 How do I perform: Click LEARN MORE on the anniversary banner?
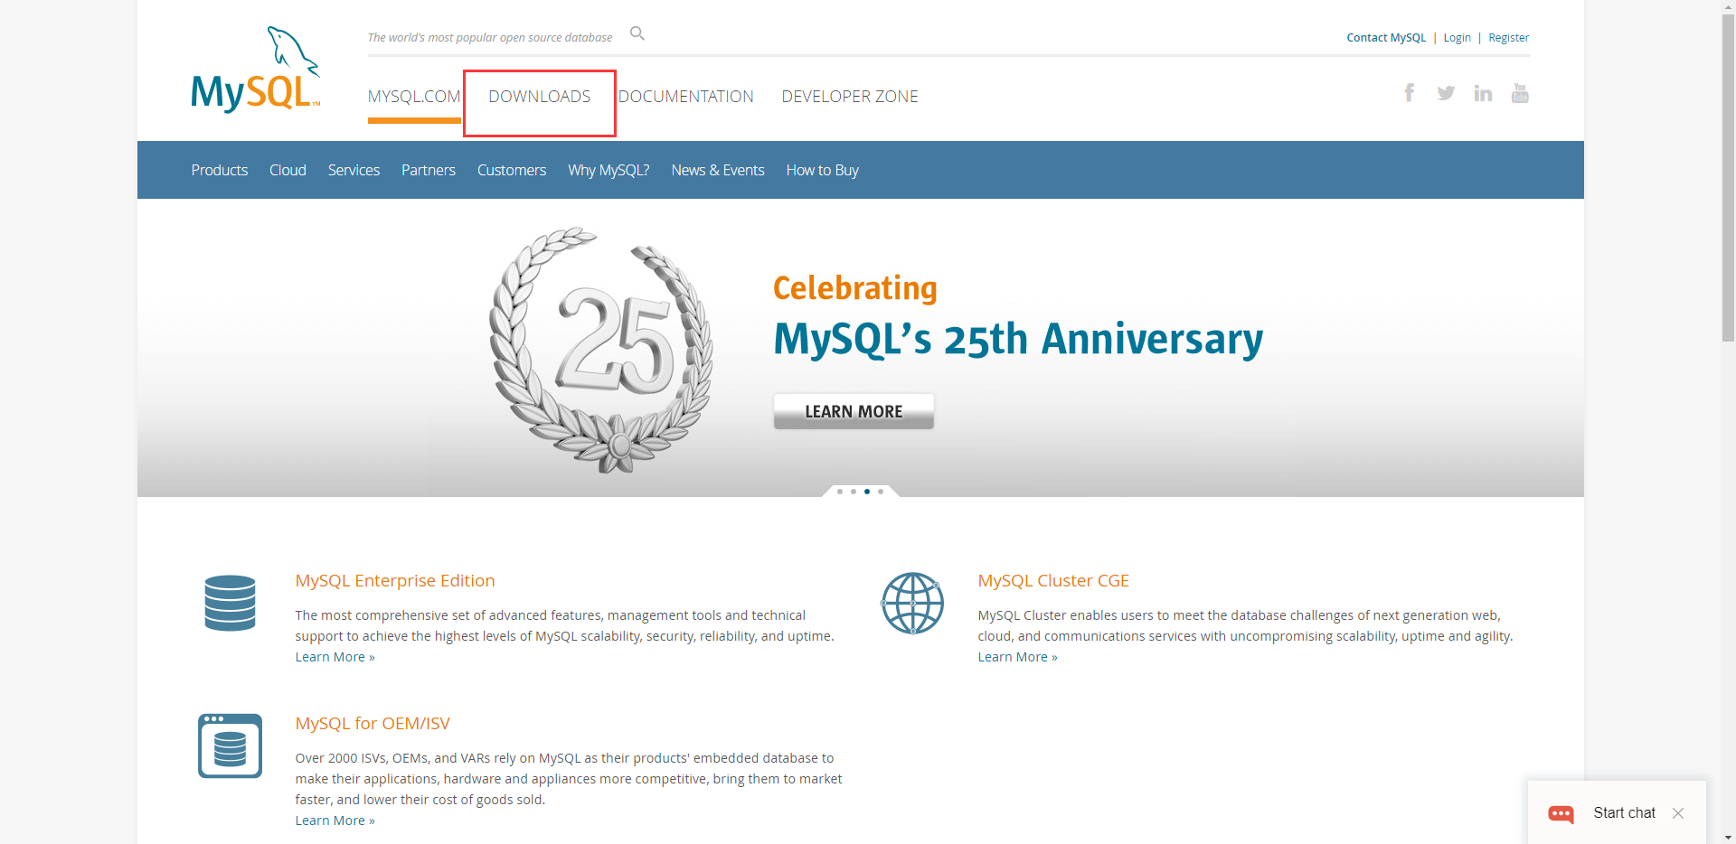[853, 411]
